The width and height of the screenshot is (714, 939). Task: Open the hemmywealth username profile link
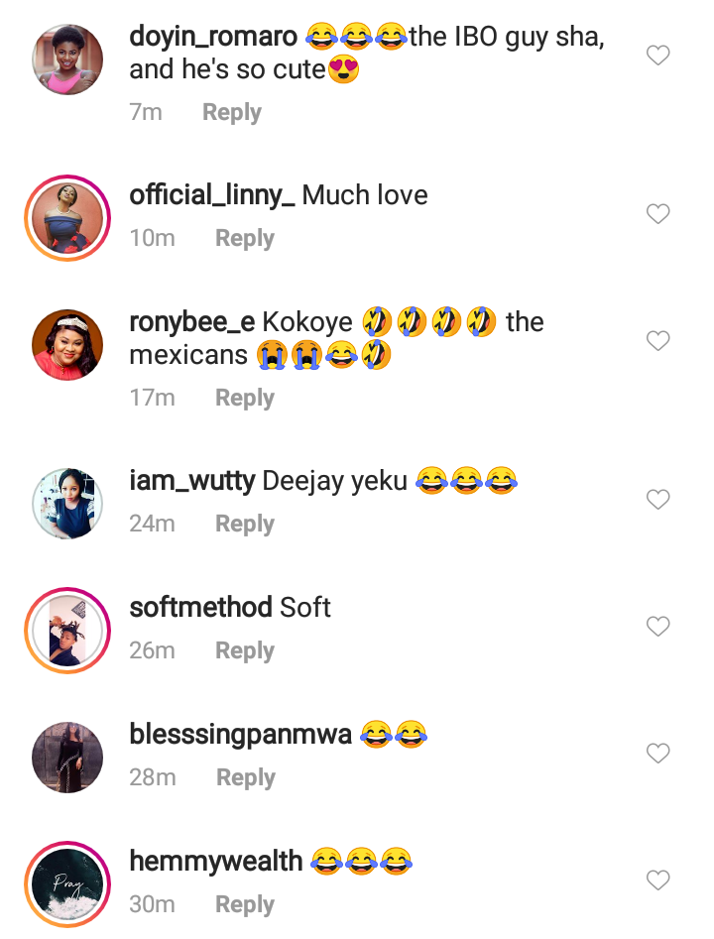tap(215, 861)
